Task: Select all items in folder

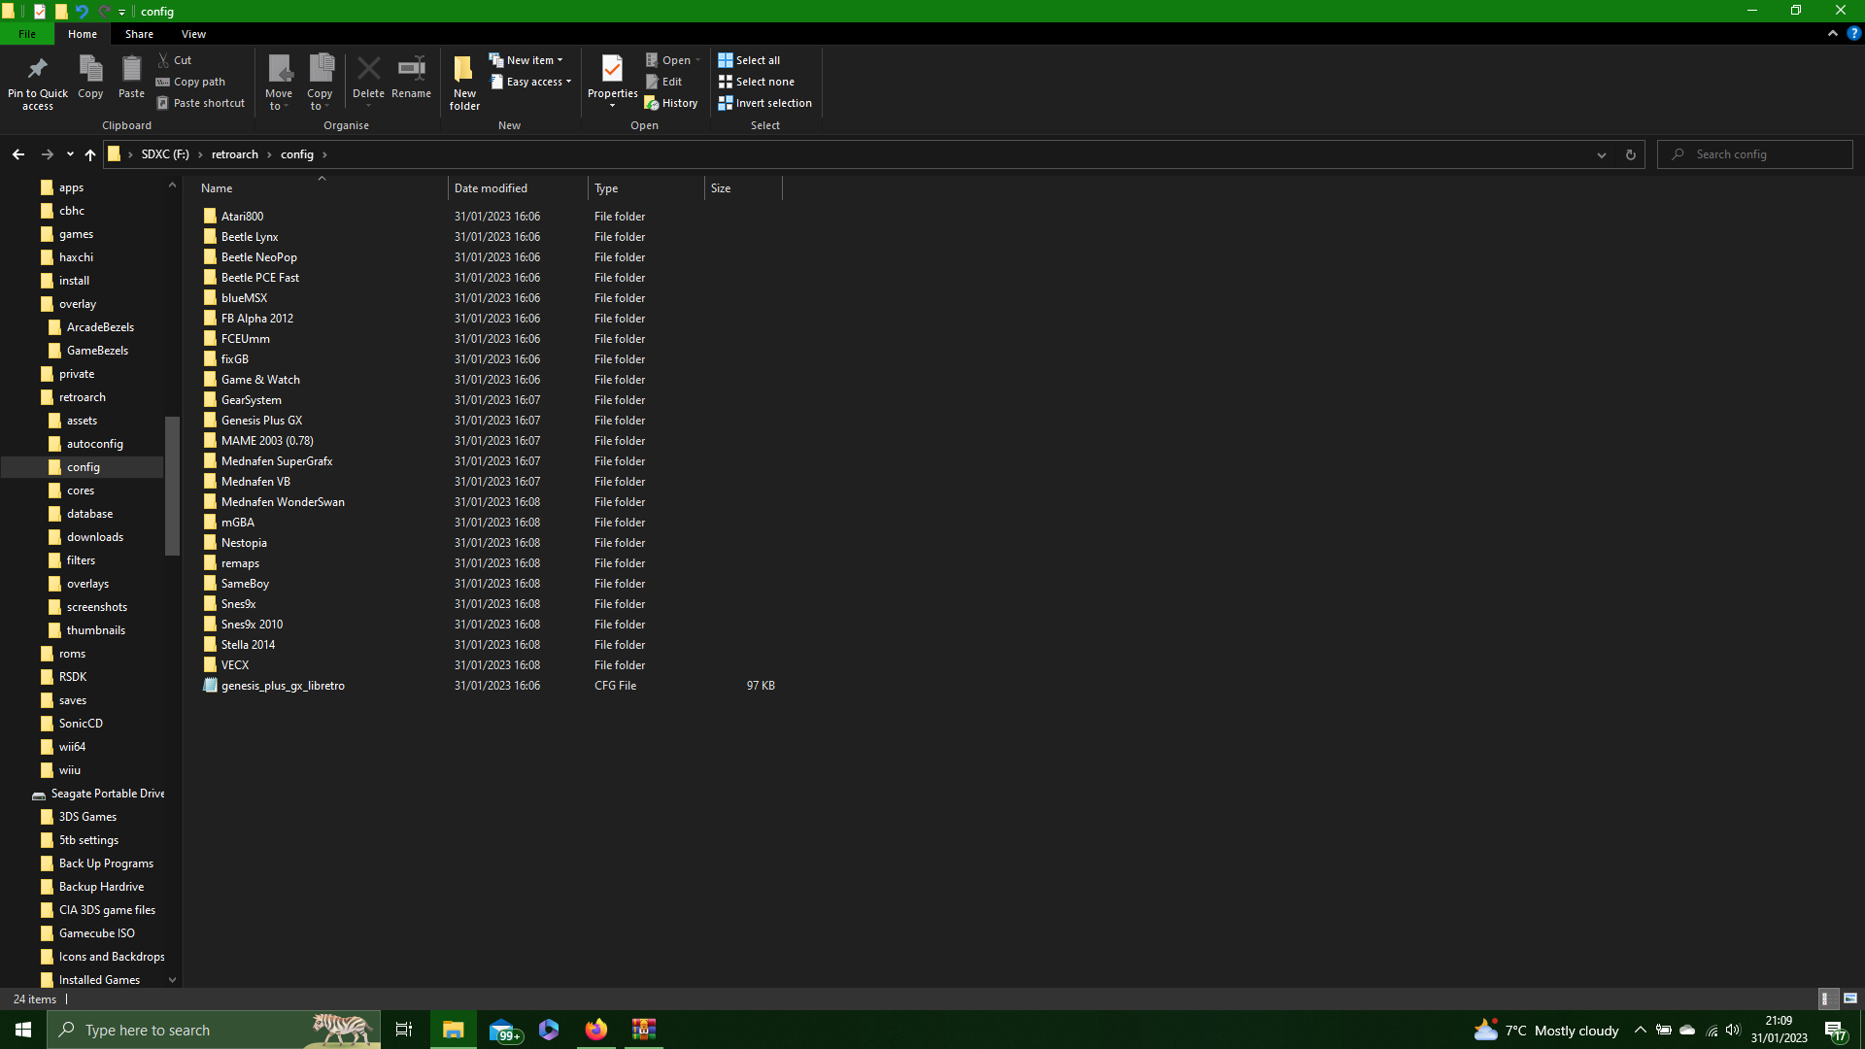Action: click(749, 60)
